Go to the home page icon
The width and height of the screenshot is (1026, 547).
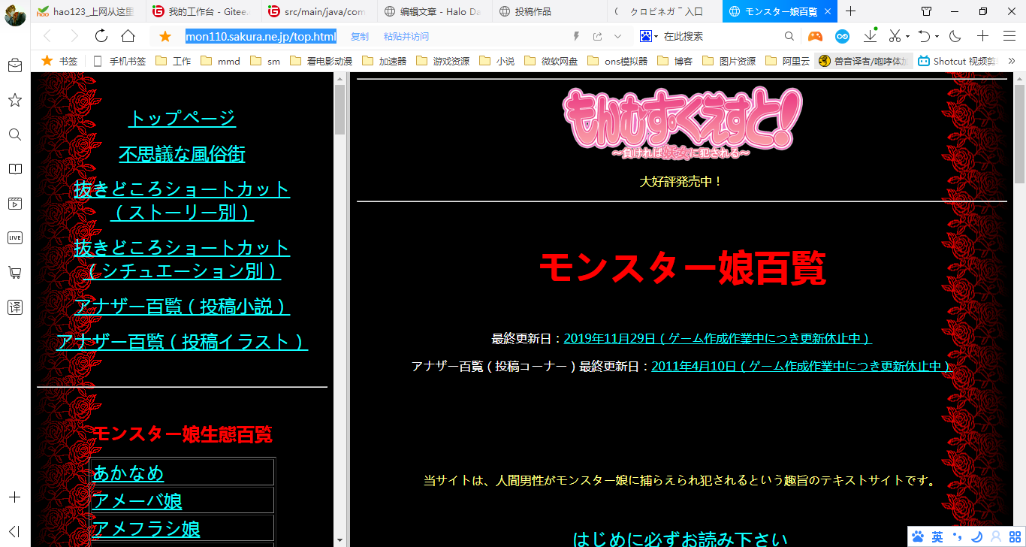(x=128, y=36)
